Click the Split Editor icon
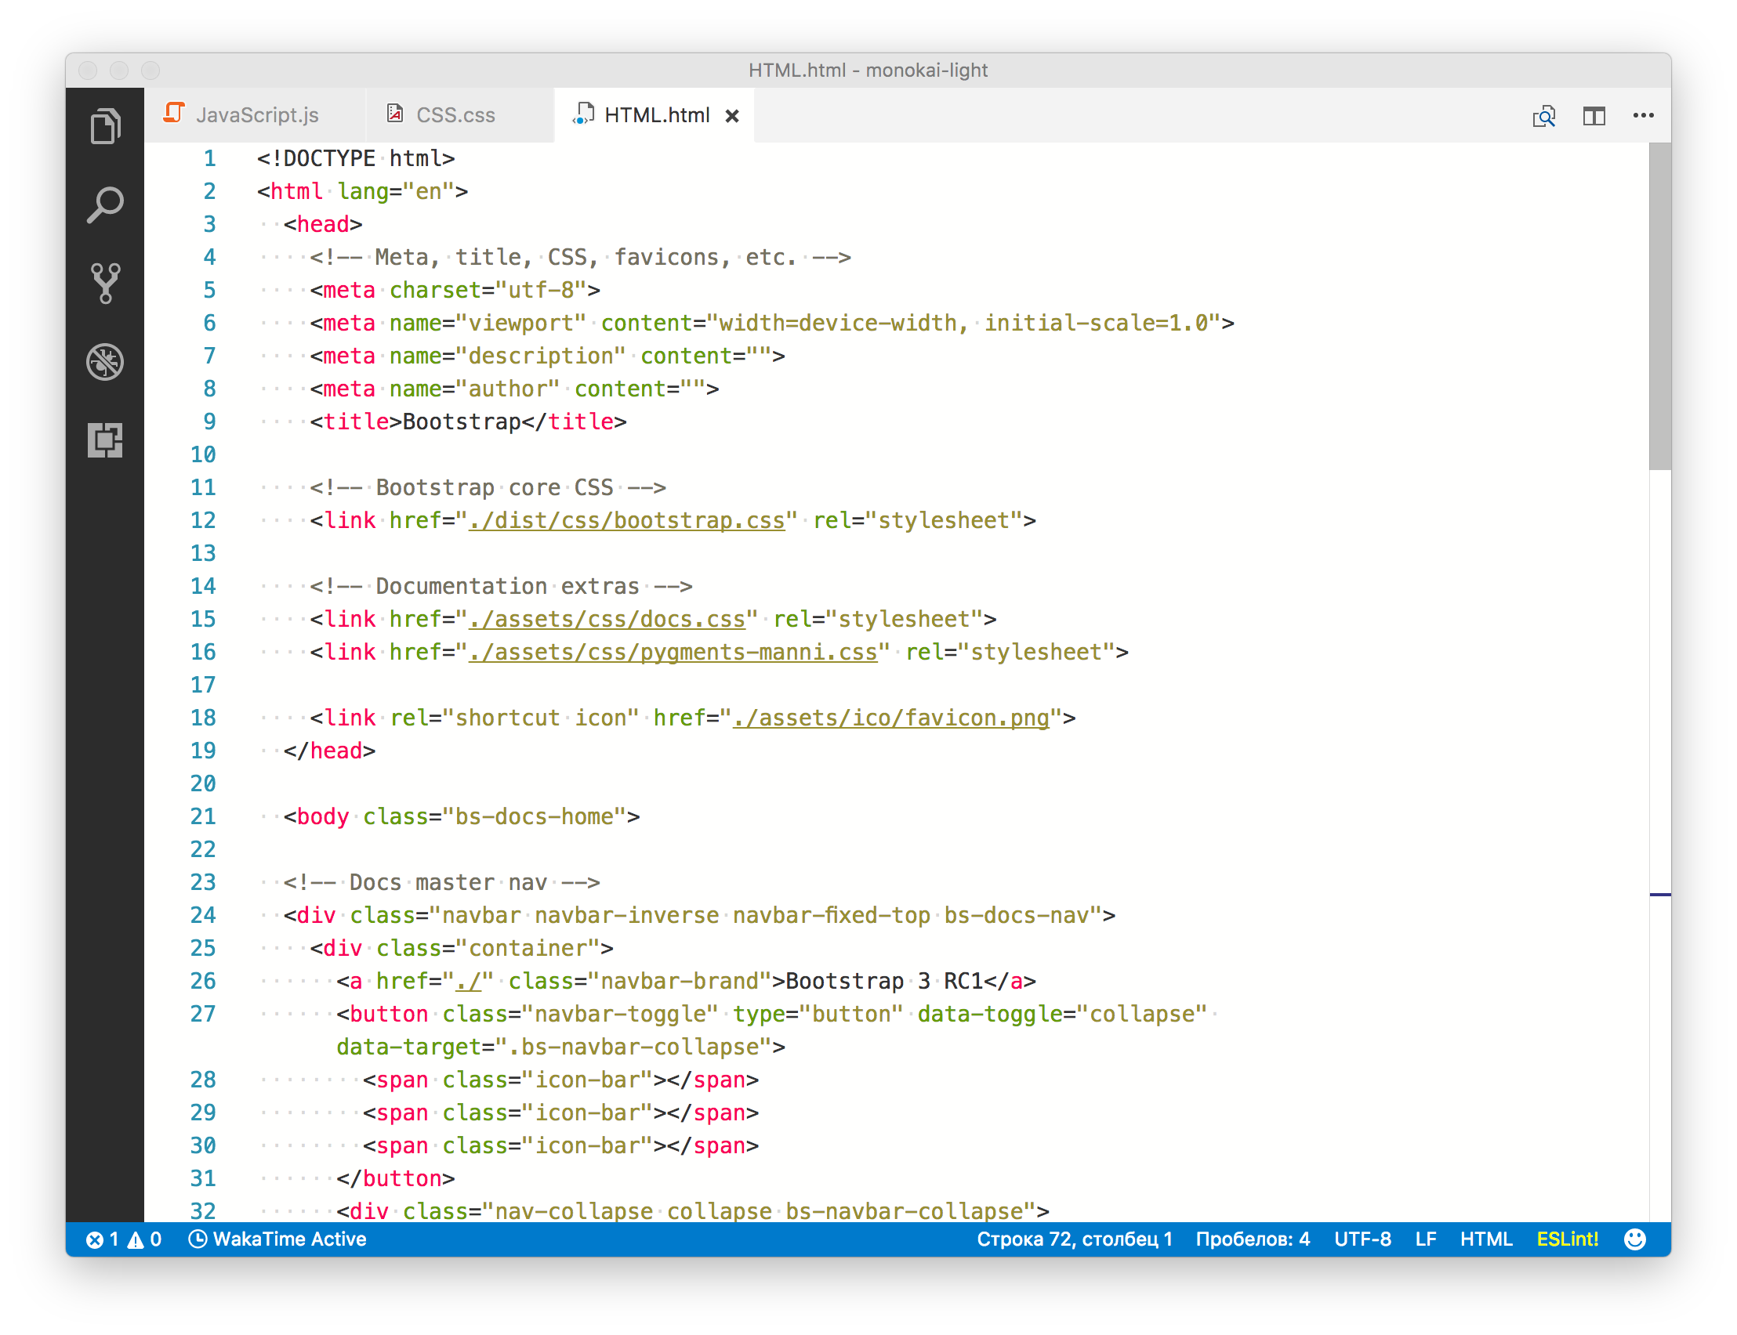 point(1593,116)
